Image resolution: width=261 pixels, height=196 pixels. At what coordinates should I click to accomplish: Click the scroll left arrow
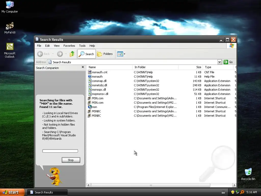[x=88, y=185]
